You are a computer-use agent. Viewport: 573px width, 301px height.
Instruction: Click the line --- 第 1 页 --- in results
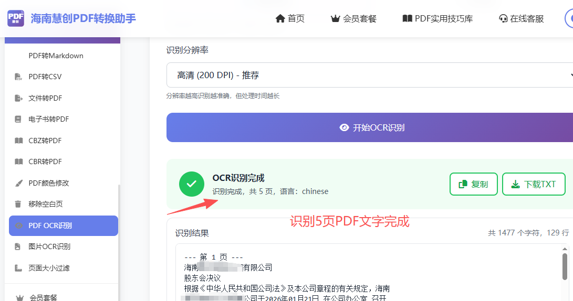(214, 257)
